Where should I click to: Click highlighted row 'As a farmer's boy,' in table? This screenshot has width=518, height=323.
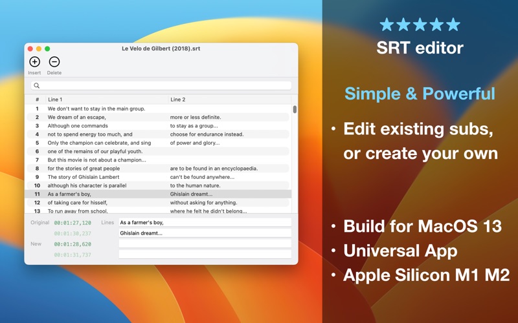coord(158,194)
